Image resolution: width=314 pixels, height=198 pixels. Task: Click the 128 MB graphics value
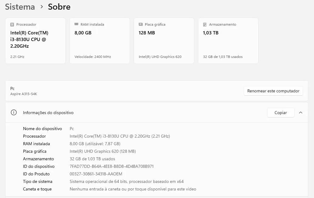coord(147,33)
